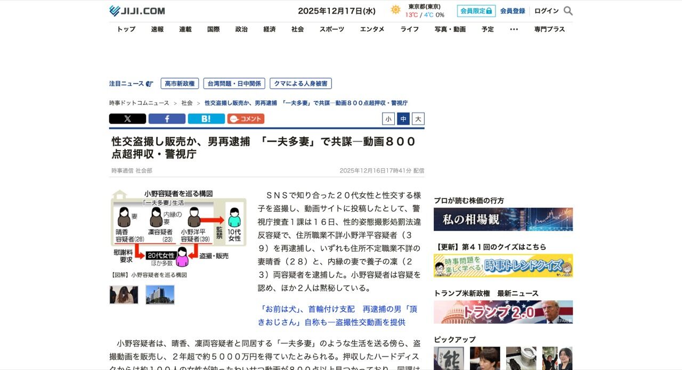Screen dimensions: 682x370
Task: Open the 社会 nav menu item
Action: coord(297,29)
